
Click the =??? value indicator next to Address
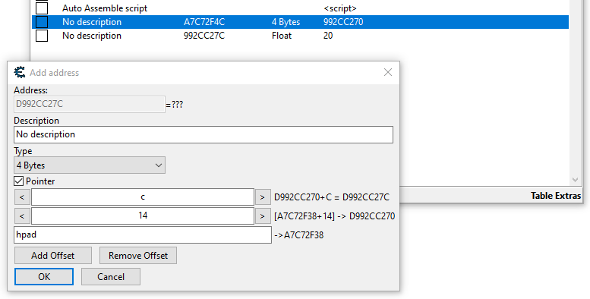[x=174, y=105]
